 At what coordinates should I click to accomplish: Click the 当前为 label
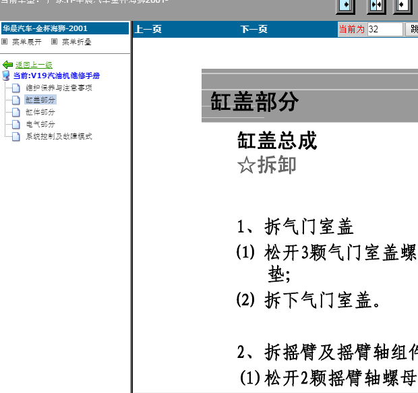pos(352,29)
